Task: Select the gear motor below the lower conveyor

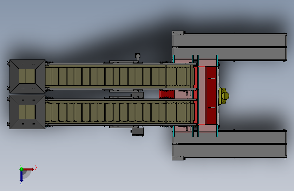Action: (x=137, y=132)
